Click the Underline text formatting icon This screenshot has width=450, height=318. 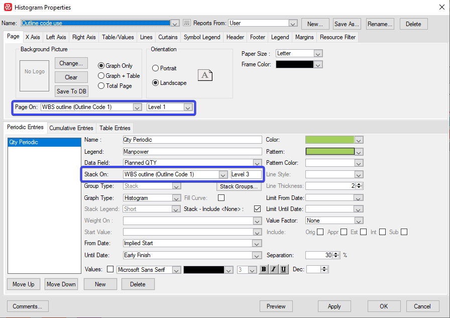coord(284,270)
